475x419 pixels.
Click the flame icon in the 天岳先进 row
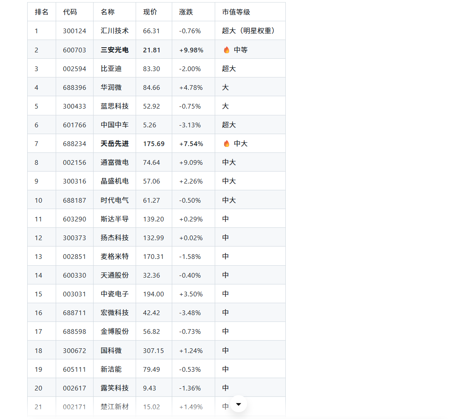click(226, 143)
